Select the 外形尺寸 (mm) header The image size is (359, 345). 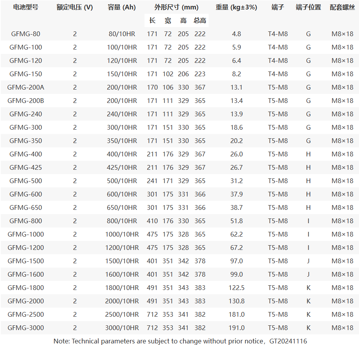pyautogui.click(x=176, y=7)
